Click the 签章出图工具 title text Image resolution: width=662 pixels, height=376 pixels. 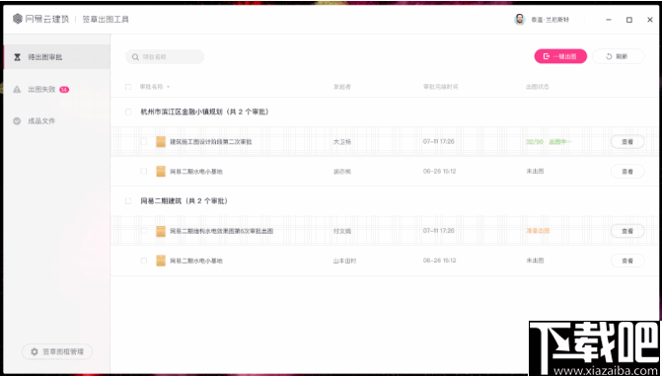tap(106, 19)
